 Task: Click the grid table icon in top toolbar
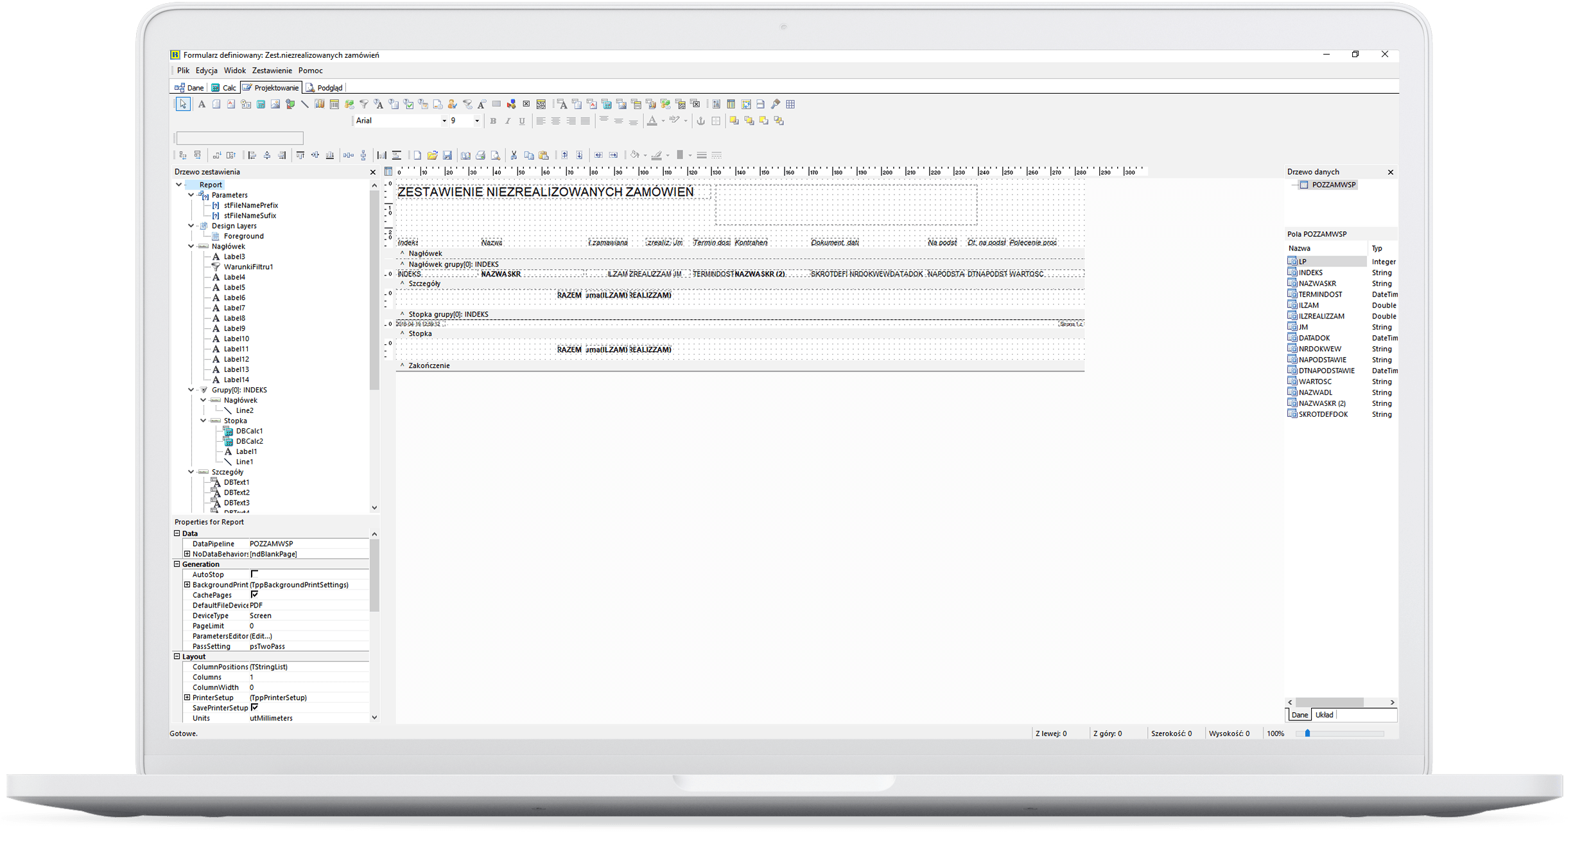[790, 104]
